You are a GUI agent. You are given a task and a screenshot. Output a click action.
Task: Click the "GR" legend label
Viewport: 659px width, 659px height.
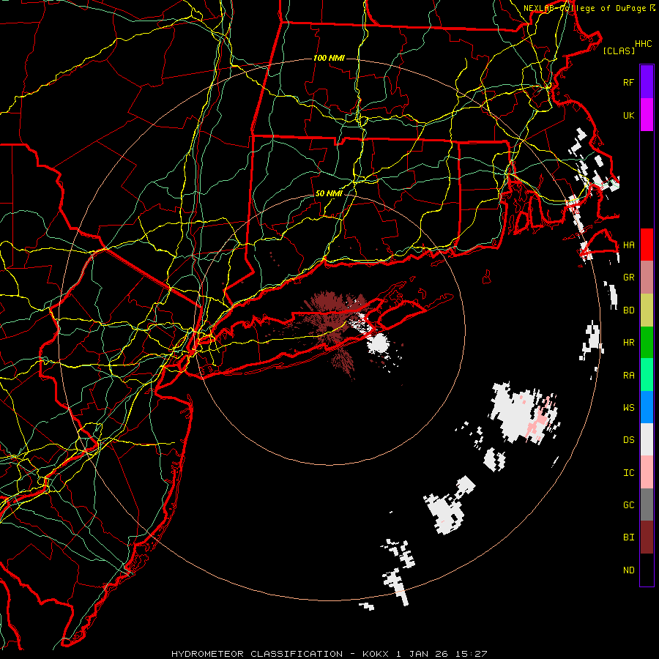(628, 278)
